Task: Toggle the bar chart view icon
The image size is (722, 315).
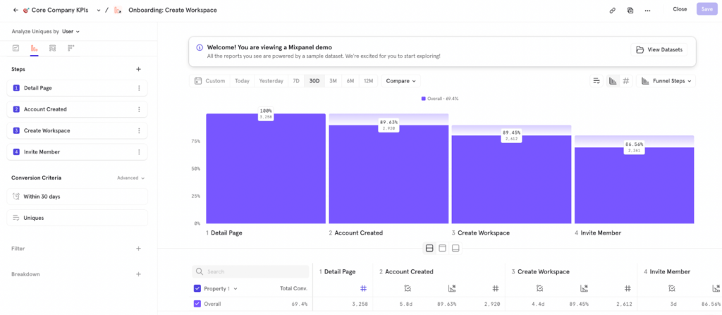Action: tap(613, 81)
